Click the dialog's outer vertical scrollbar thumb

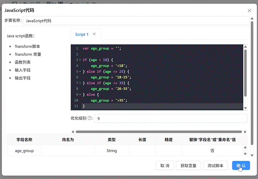[x=252, y=83]
